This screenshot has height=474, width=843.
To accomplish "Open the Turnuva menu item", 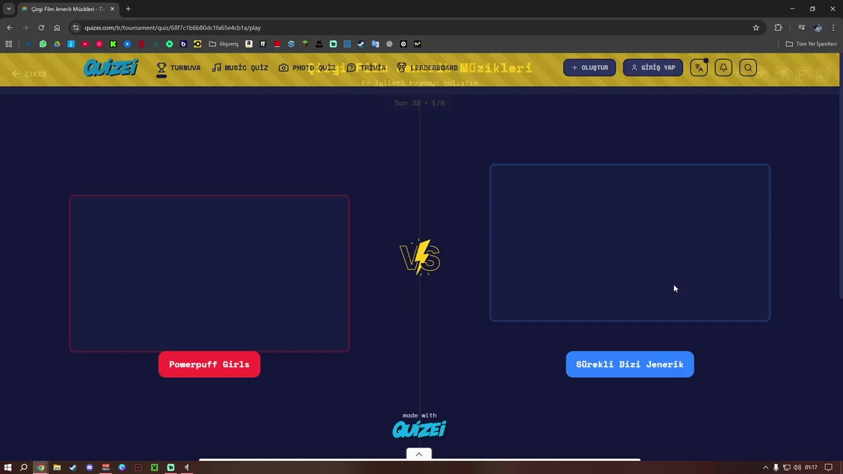I will coord(178,68).
